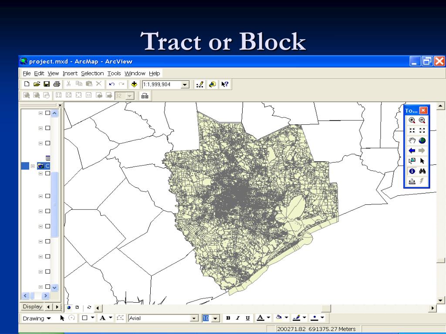Open fill color dropdown arrow

pyautogui.click(x=287, y=318)
